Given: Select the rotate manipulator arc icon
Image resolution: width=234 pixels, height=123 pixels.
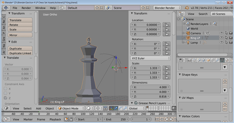Looking at the screenshot, I should [121, 108].
